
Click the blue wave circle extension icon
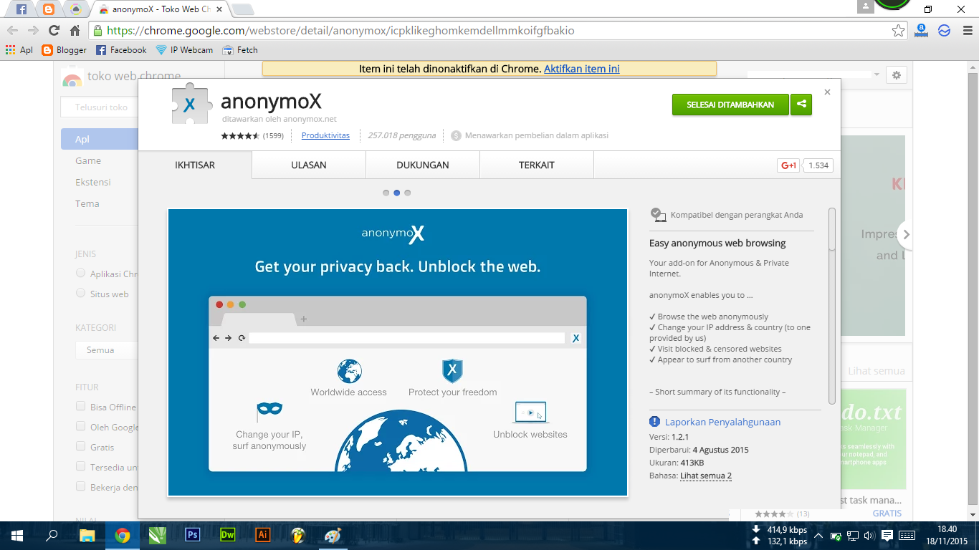point(944,31)
